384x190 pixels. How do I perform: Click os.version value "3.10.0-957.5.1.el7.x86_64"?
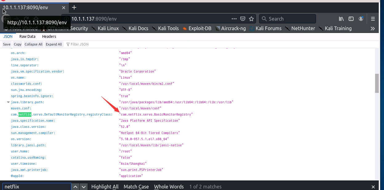144,139
